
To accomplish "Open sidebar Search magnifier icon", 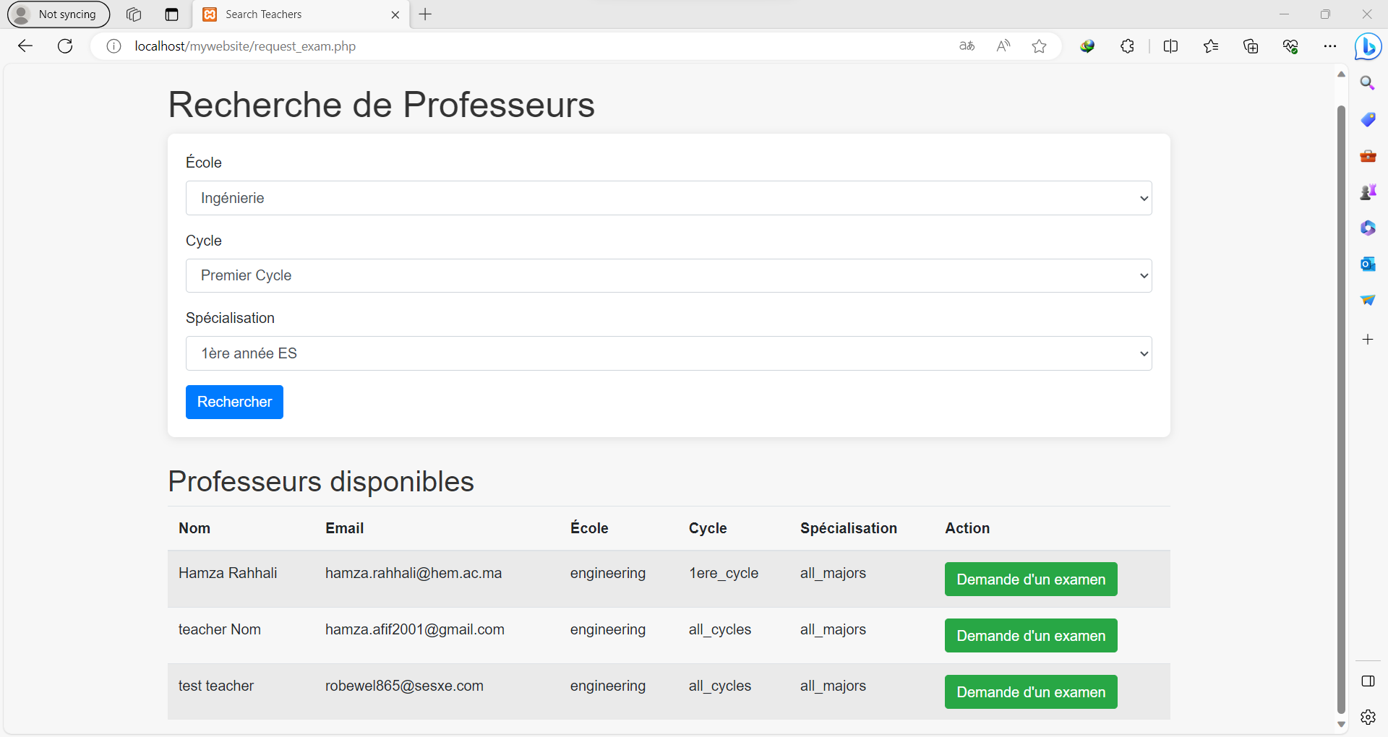I will pyautogui.click(x=1367, y=83).
